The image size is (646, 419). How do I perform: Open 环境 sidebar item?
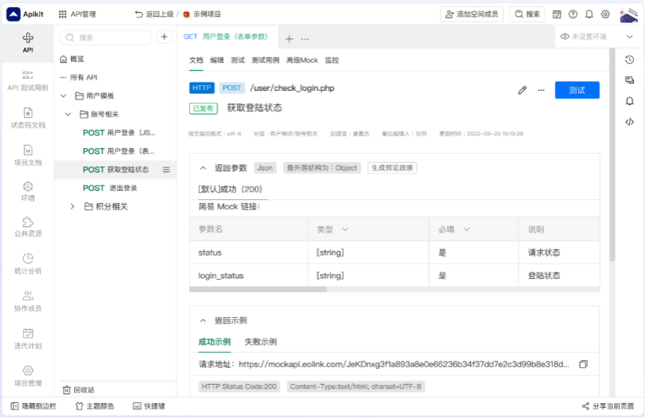coord(28,191)
